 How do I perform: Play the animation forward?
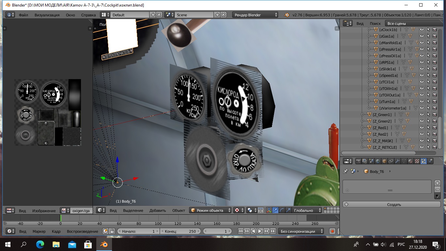[260, 231]
